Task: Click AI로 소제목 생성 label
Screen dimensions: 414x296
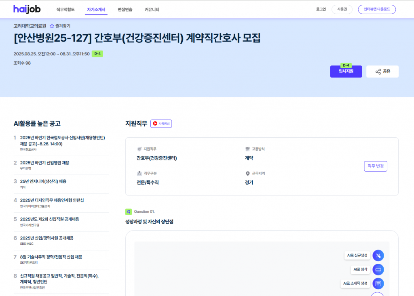Action: click(355, 283)
